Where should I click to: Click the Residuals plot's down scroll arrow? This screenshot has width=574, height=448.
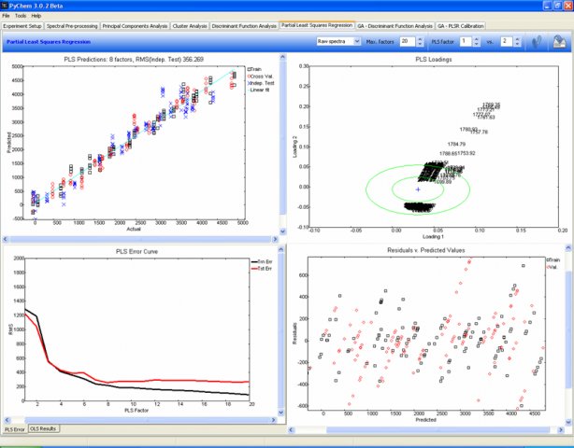(x=568, y=423)
